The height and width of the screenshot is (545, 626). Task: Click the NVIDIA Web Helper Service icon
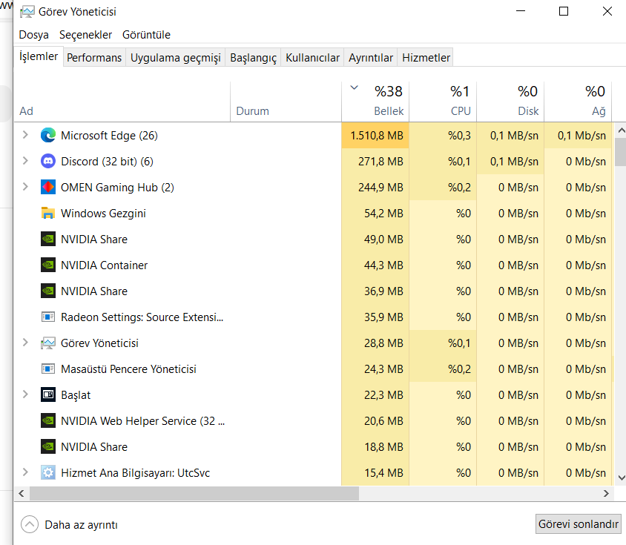coord(48,421)
